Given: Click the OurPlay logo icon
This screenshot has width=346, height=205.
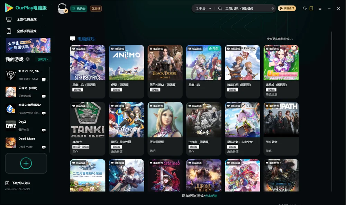Looking at the screenshot, I should tap(9, 8).
